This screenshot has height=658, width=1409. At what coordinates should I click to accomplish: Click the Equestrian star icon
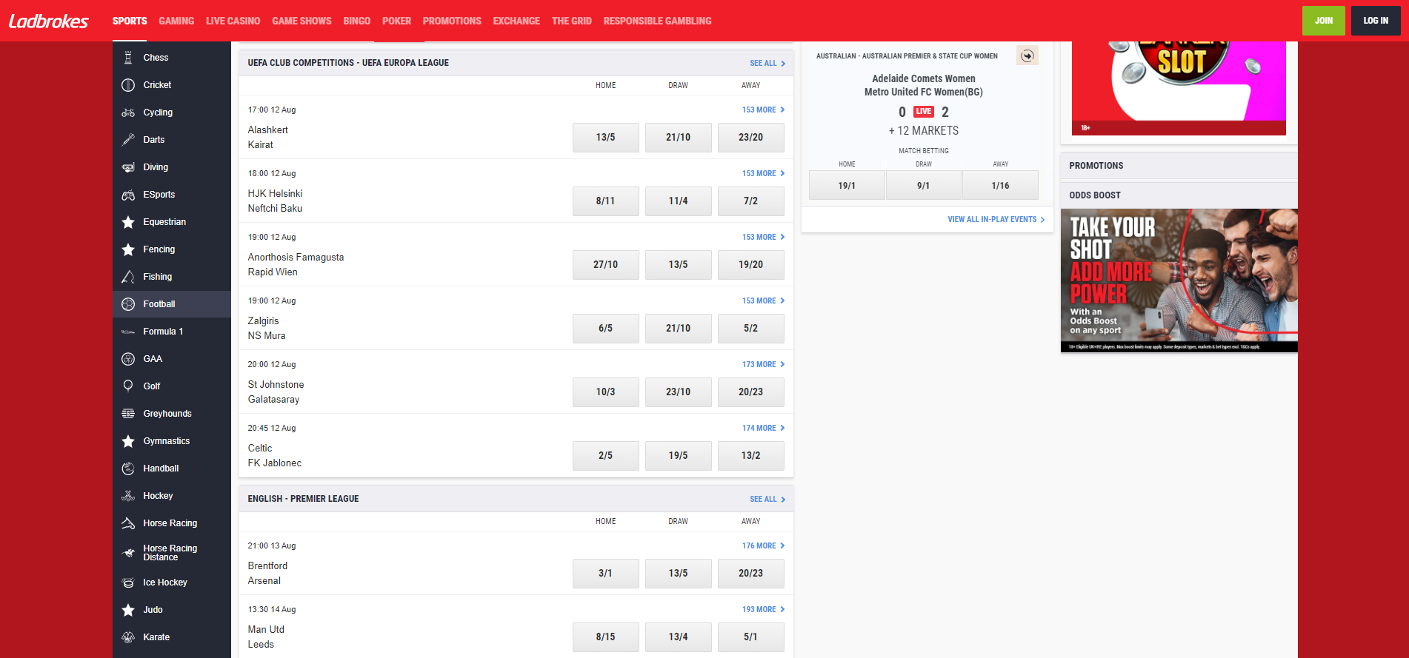(x=128, y=222)
